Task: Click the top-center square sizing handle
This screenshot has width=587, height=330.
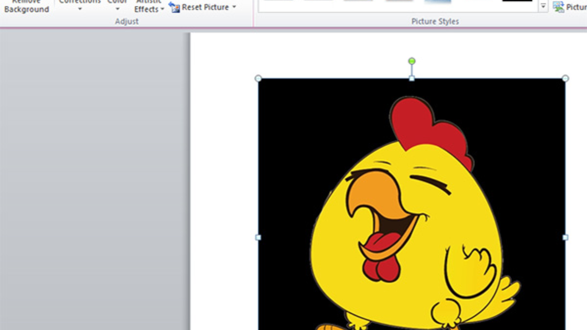Action: pyautogui.click(x=412, y=78)
